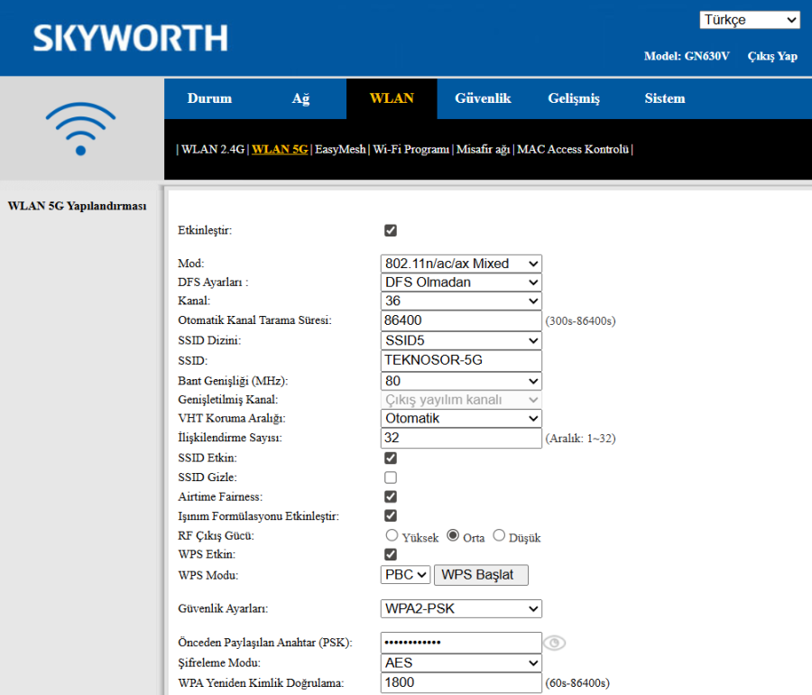Uncheck the WPS Etkin checkbox

[x=390, y=554]
